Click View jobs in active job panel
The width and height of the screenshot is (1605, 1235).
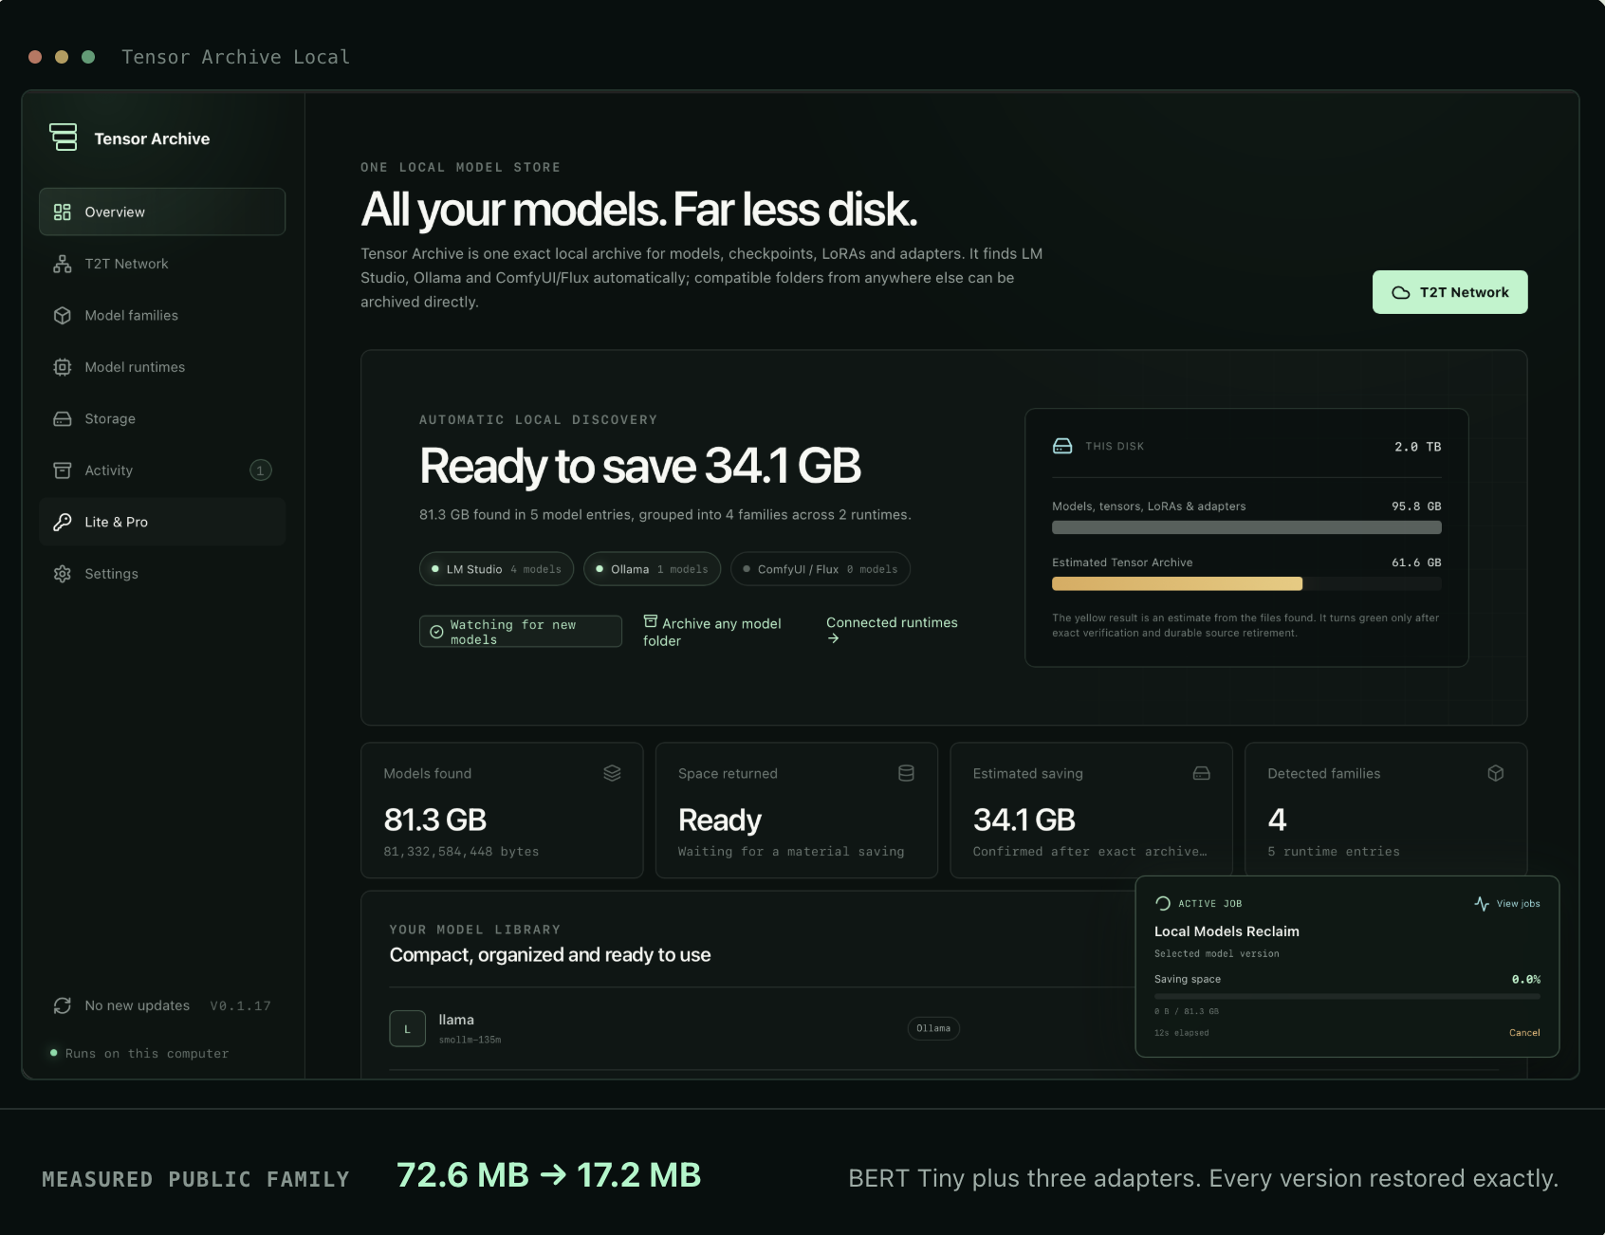tap(1507, 903)
